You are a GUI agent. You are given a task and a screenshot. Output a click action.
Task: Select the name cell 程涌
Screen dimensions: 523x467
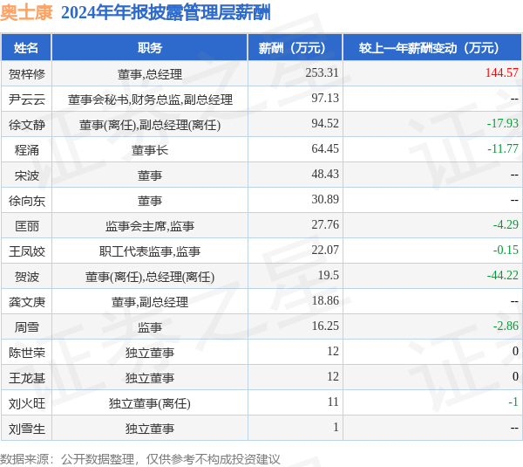point(27,150)
